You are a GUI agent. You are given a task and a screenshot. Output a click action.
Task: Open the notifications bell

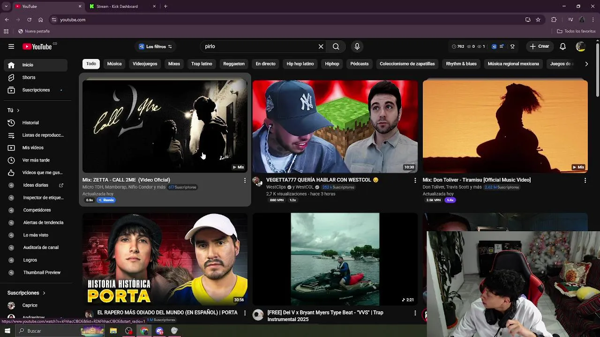[x=563, y=46]
